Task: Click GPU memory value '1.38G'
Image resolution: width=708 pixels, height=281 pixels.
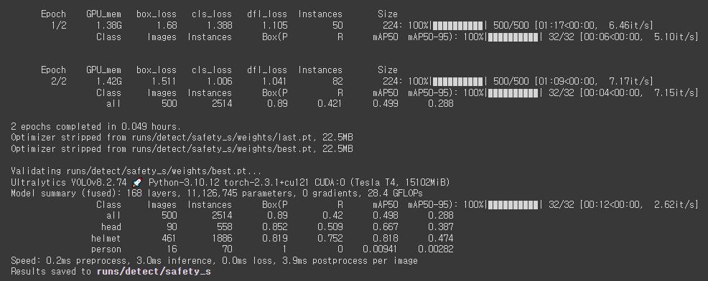Action: tap(109, 25)
